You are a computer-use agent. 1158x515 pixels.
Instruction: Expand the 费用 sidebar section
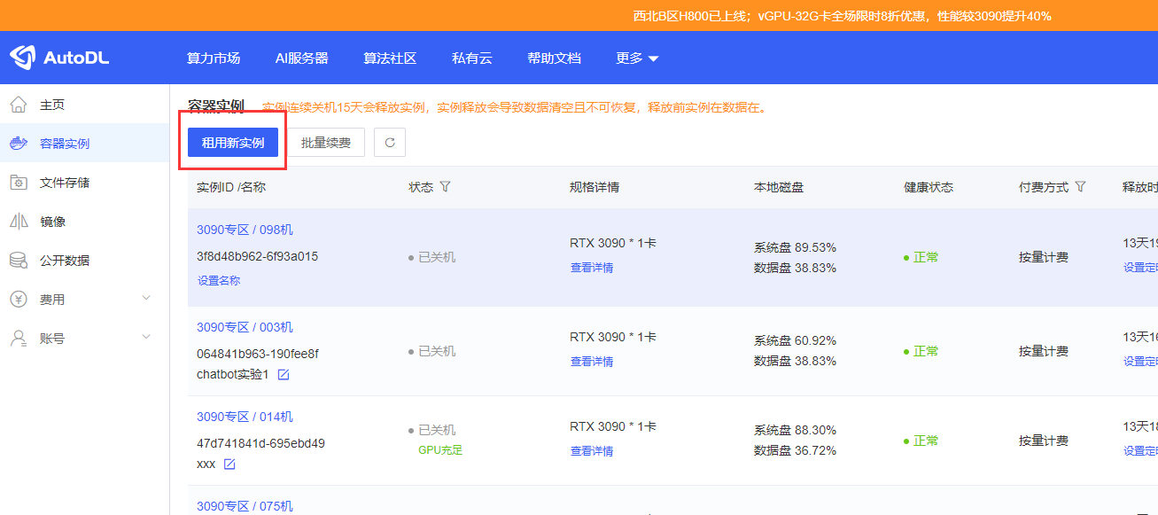pyautogui.click(x=84, y=300)
